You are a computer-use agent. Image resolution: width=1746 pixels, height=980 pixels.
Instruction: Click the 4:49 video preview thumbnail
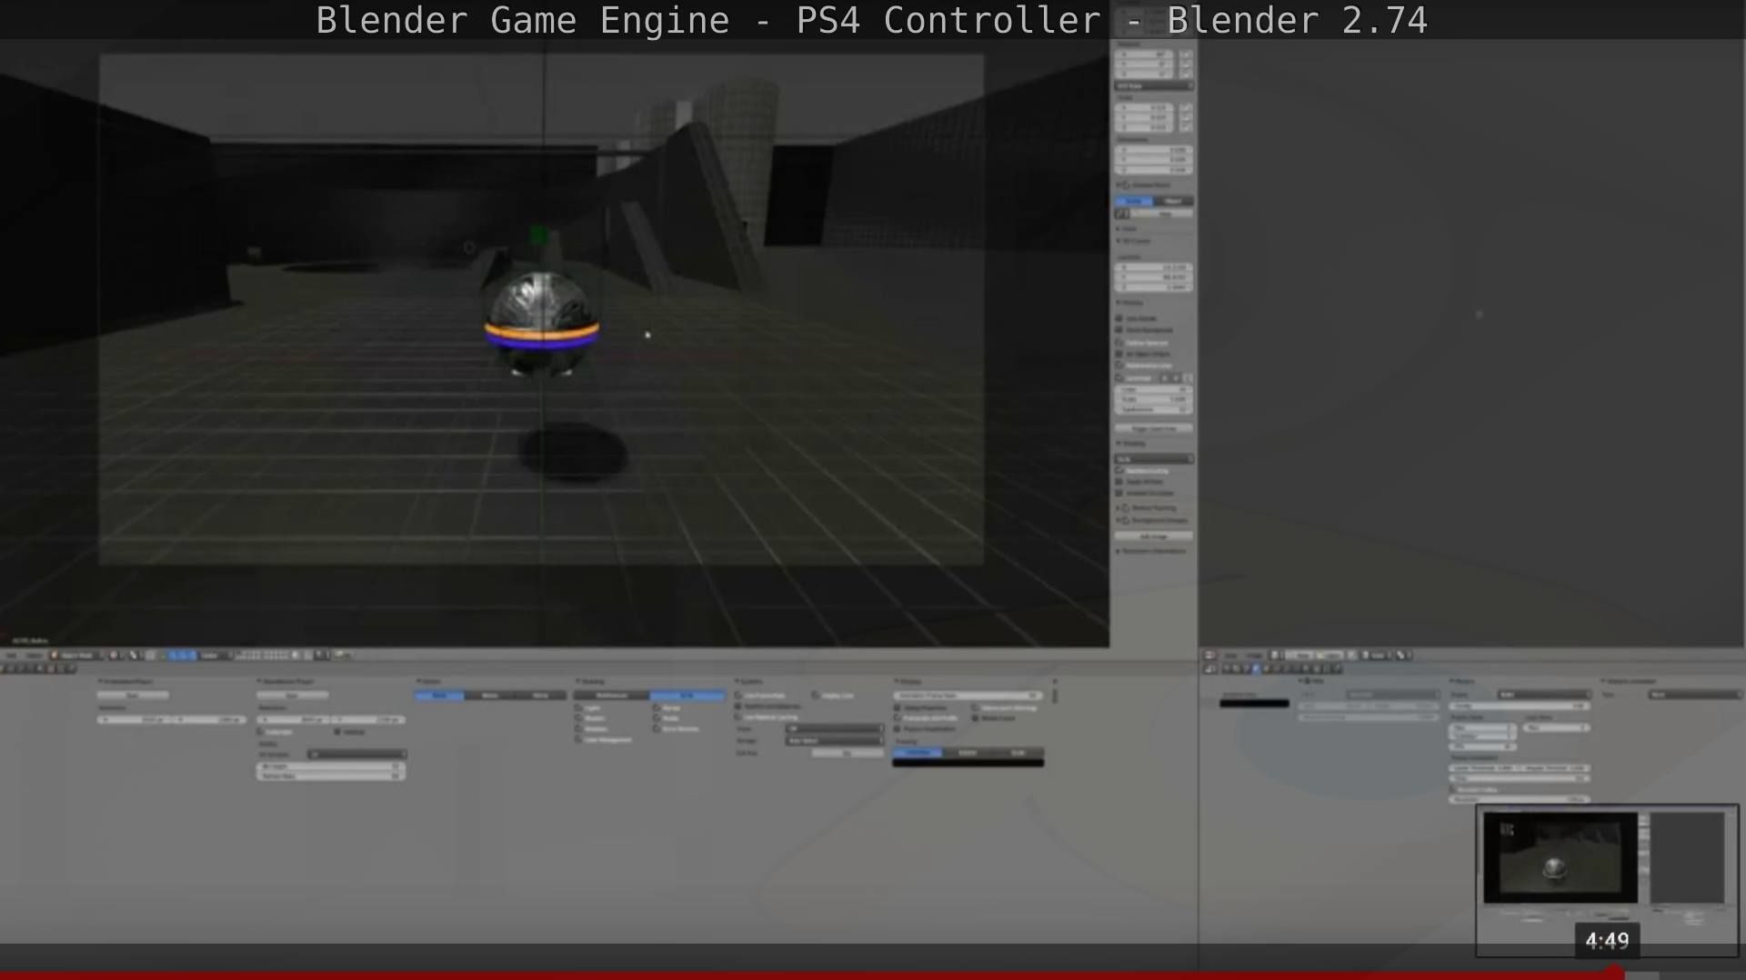1607,880
